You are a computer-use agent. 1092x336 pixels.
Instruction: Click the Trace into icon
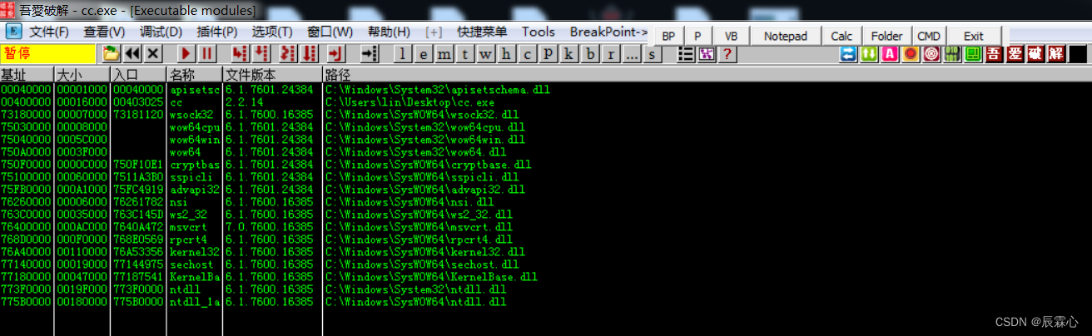coord(289,54)
